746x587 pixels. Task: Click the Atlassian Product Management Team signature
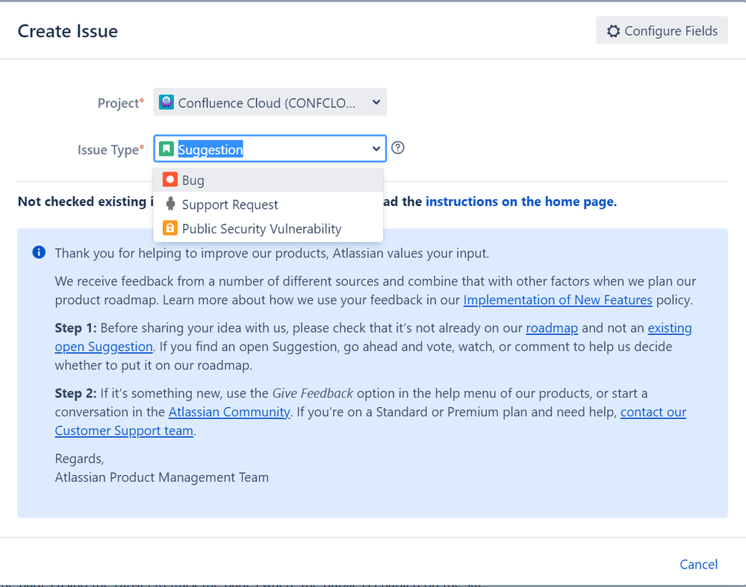[162, 477]
